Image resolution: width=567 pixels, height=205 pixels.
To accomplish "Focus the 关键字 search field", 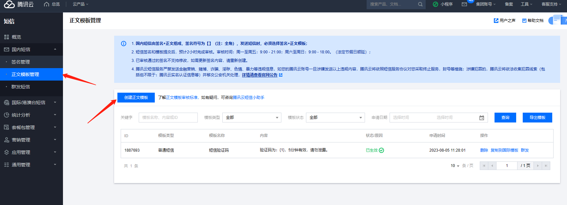I will [x=168, y=118].
